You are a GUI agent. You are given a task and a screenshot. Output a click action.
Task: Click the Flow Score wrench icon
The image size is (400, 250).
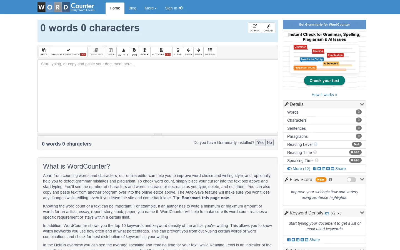[x=286, y=180]
